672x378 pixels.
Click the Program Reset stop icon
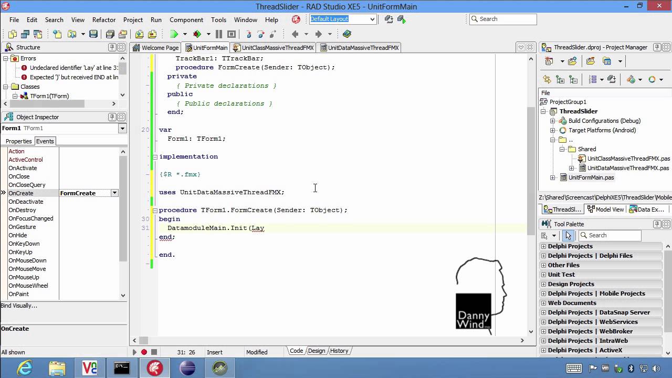[232, 34]
